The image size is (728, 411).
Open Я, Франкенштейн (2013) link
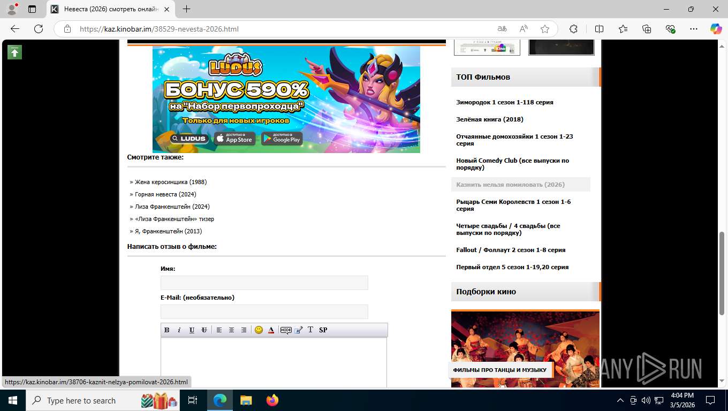coord(169,231)
